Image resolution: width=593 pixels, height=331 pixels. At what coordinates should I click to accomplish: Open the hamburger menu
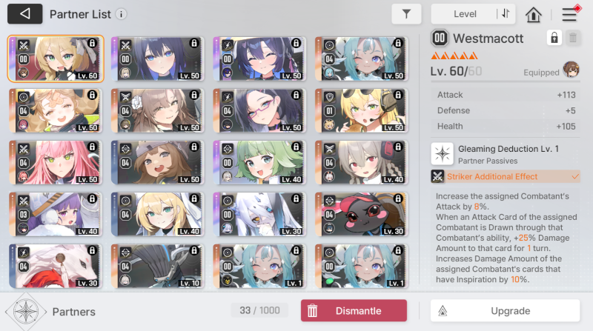[569, 15]
